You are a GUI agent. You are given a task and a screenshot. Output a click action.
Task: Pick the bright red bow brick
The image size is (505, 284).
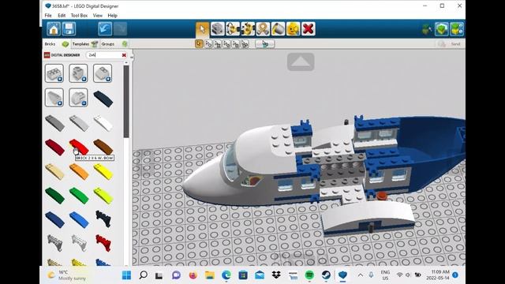pos(79,147)
